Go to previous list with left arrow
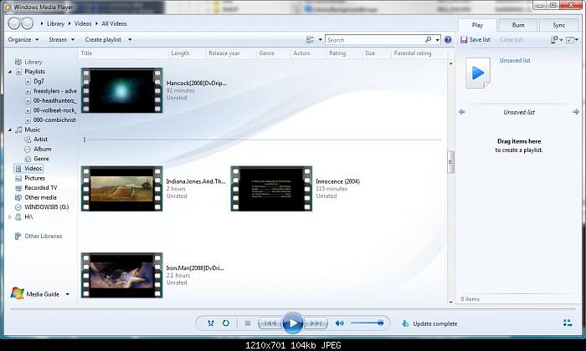 point(462,112)
